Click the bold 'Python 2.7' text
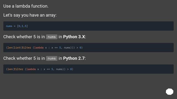Image resolution: width=177 pixels, height=99 pixels. coord(74,58)
